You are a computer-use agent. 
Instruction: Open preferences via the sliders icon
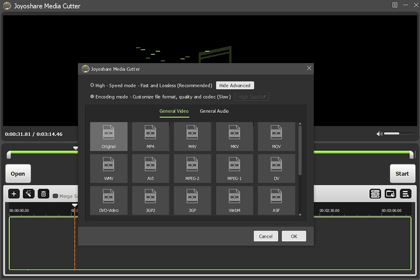click(x=375, y=193)
